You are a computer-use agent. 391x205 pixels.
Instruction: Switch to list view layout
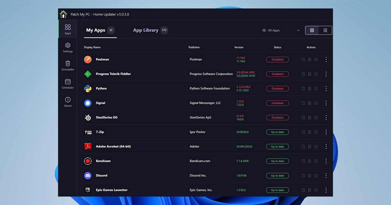312,30
